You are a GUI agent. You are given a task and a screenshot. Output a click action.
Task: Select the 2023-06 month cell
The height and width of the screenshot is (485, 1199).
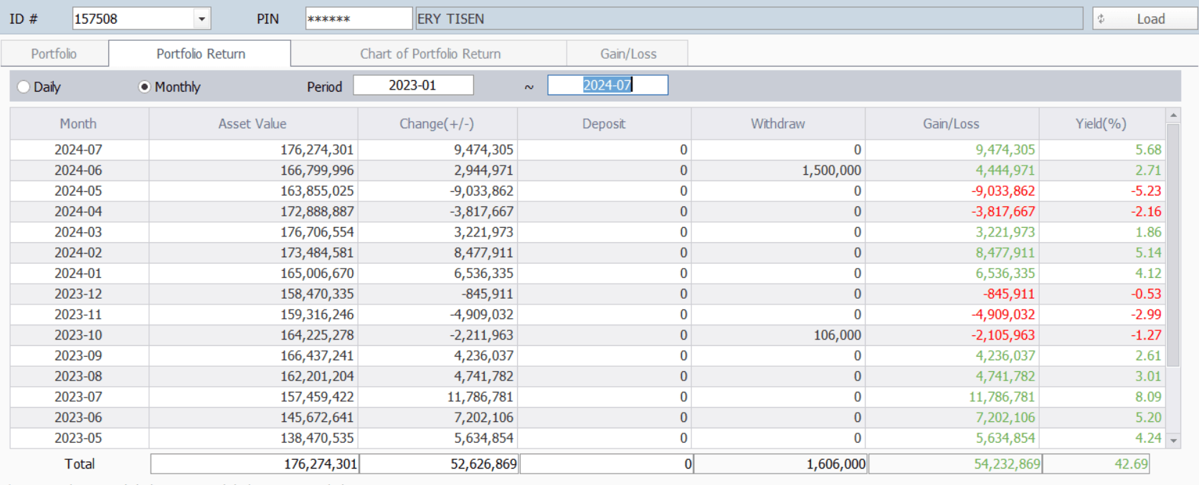click(x=78, y=418)
